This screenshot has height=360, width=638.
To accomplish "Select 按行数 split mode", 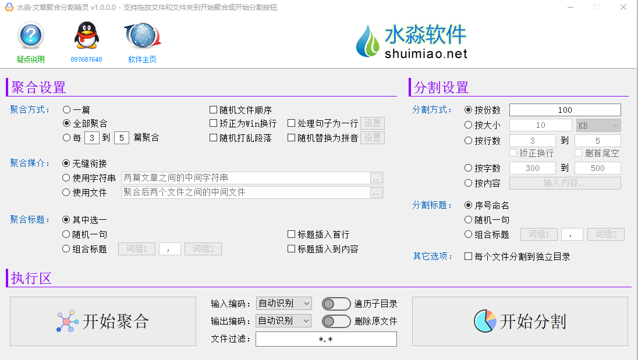I will tap(483, 141).
